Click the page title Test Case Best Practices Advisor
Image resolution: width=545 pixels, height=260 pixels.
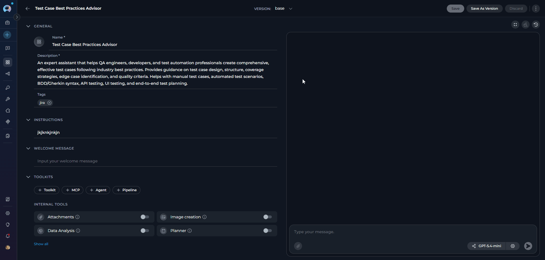click(68, 8)
